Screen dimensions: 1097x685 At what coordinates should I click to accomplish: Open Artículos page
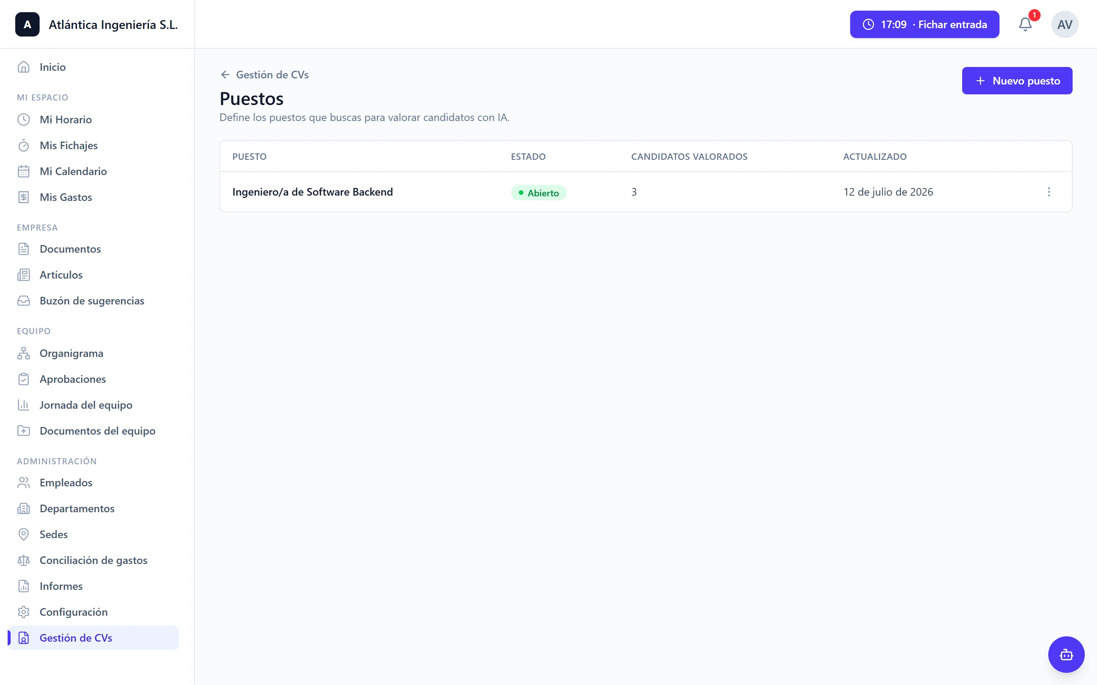click(93, 274)
